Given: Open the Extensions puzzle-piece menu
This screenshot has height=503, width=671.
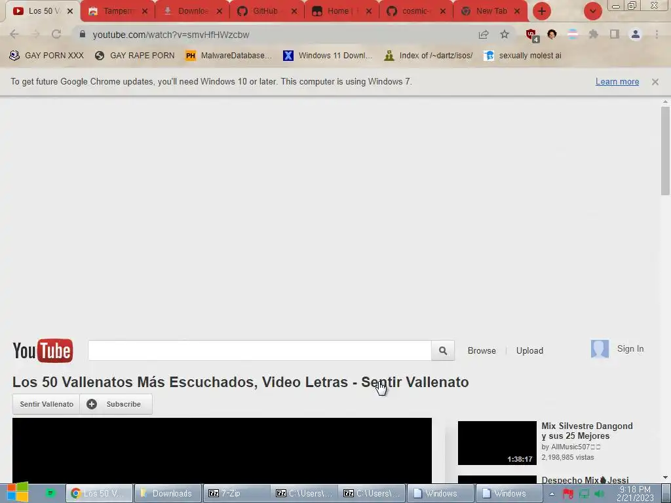Looking at the screenshot, I should click(x=594, y=34).
